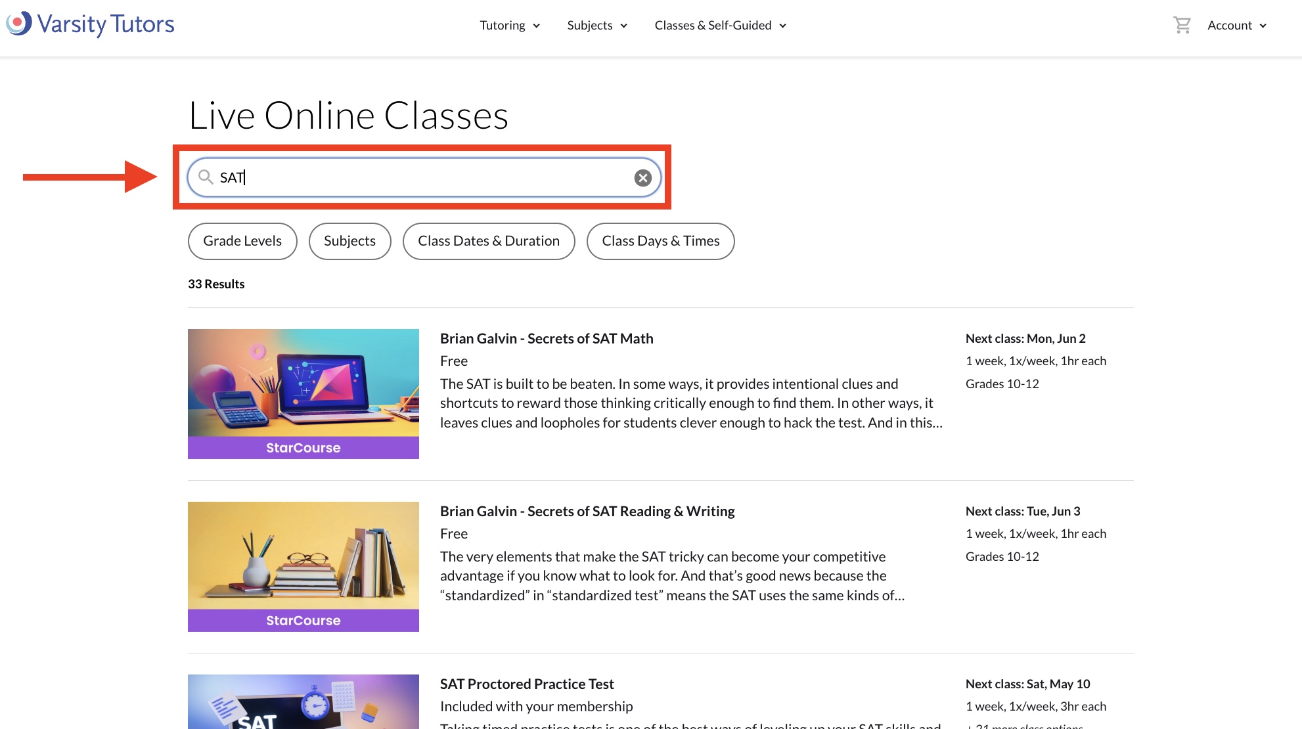Screen dimensions: 1302x729
Task: Open Secrets of SAT Math class
Action: click(x=547, y=338)
